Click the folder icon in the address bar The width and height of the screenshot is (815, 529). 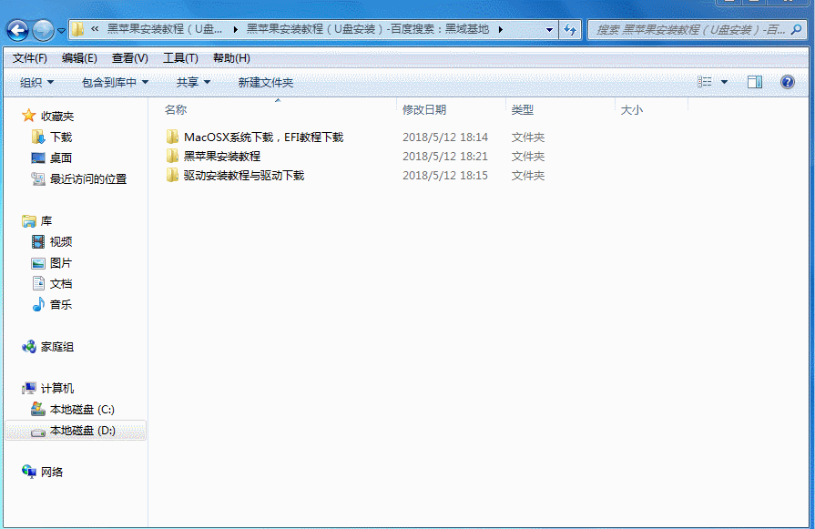(x=77, y=29)
